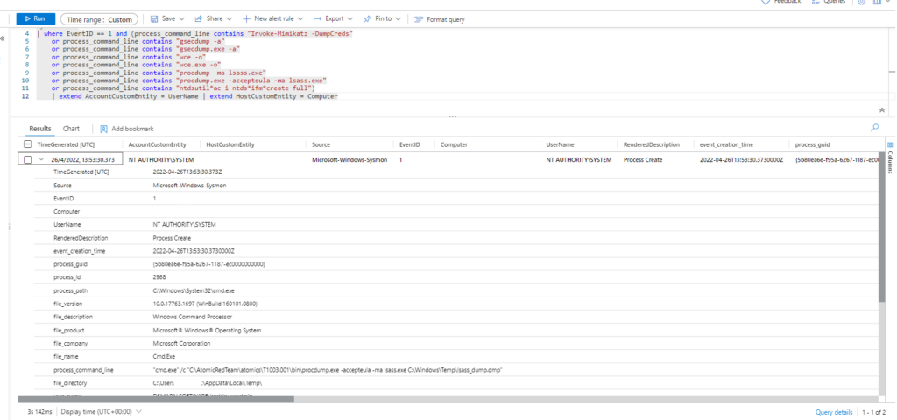Click the Add bookmark icon
897x420 pixels.
[103, 129]
